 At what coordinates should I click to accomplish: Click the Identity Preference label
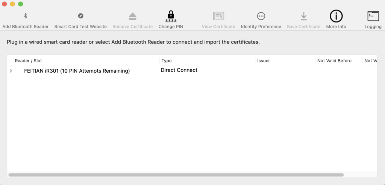261,27
